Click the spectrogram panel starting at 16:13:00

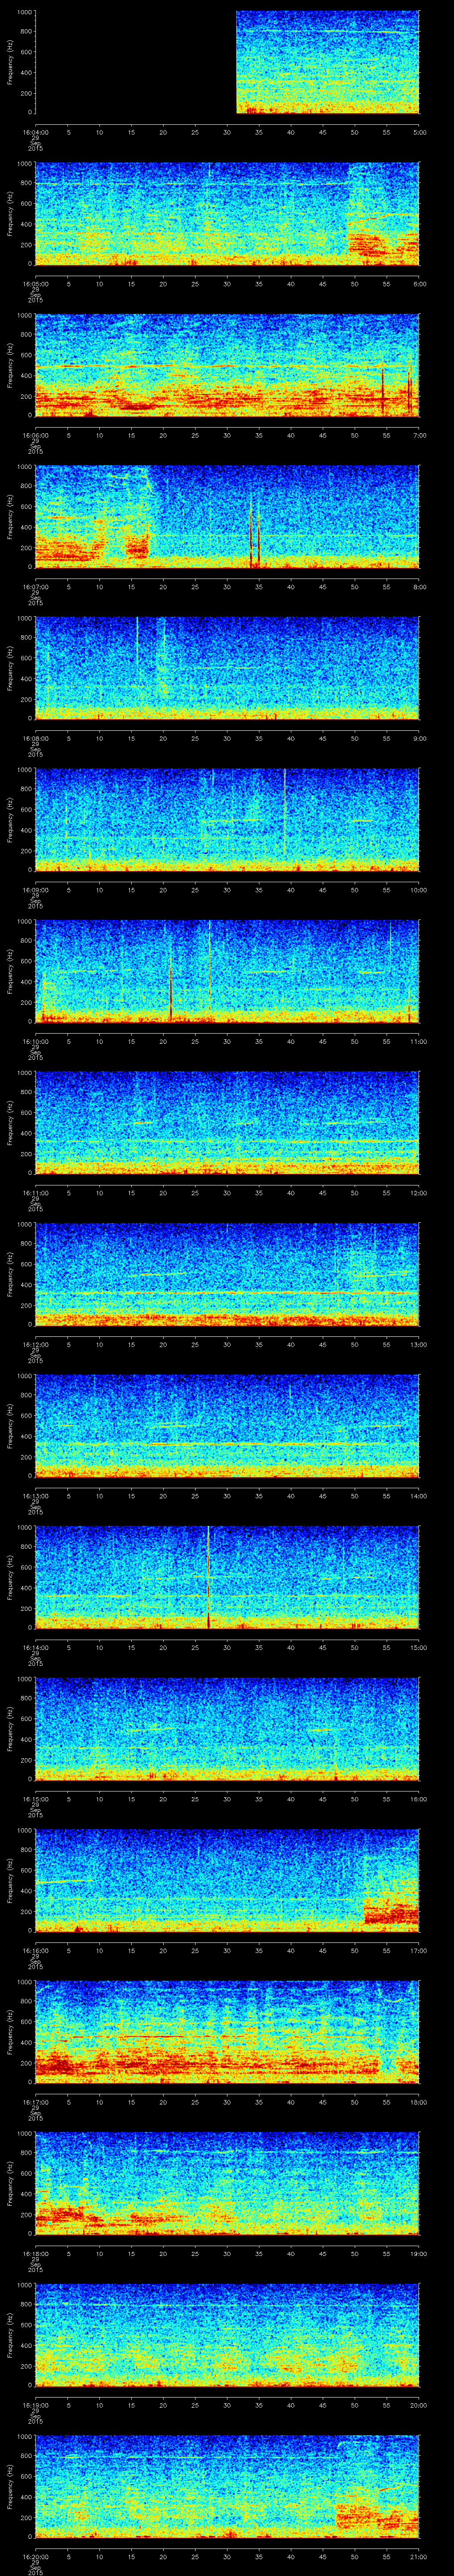pyautogui.click(x=227, y=1426)
